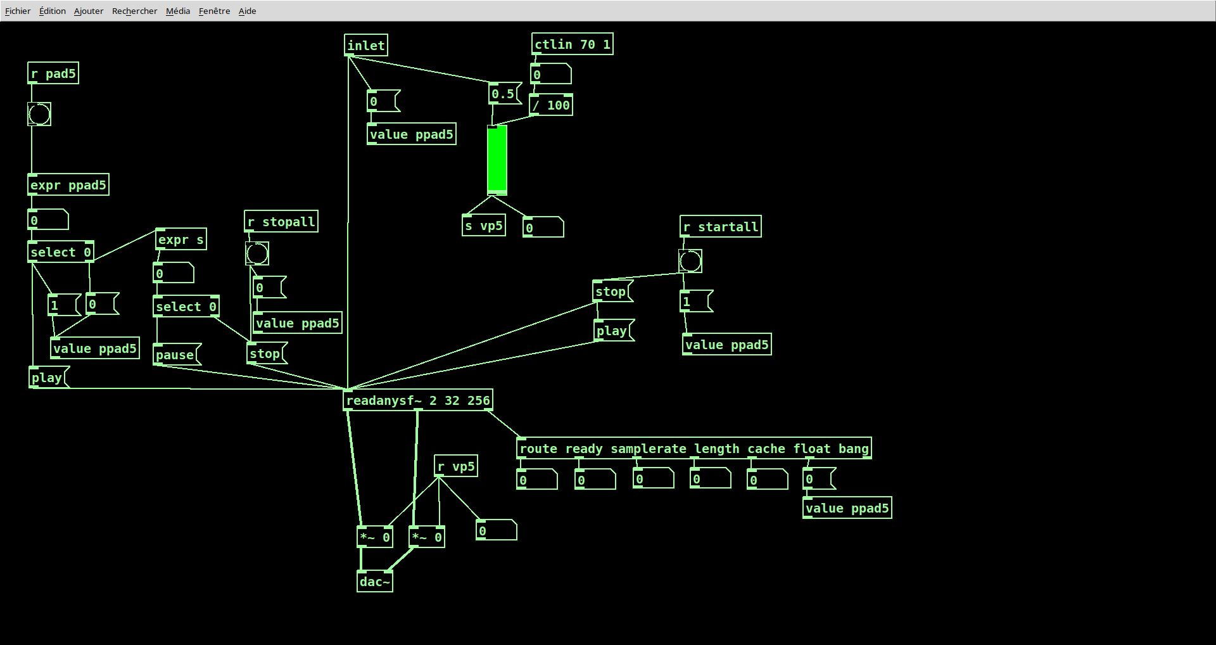
Task: Click the stop message near r startall
Action: tap(613, 291)
